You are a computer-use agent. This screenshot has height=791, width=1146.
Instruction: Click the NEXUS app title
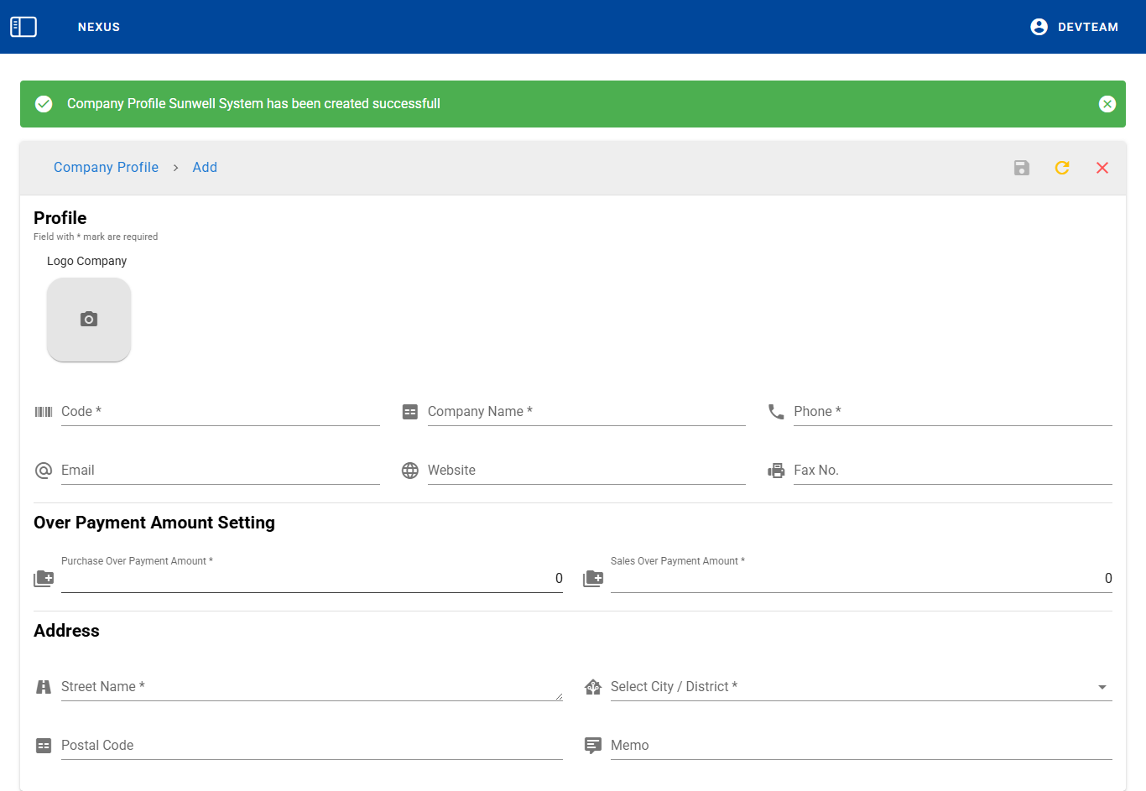point(99,27)
